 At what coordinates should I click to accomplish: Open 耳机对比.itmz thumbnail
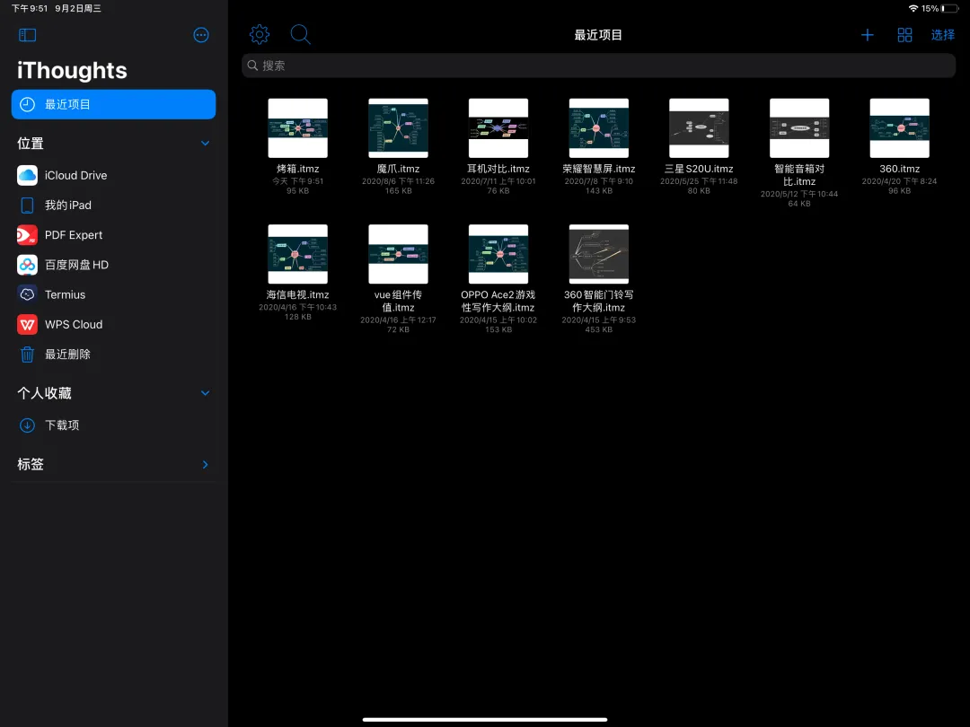[x=498, y=128]
